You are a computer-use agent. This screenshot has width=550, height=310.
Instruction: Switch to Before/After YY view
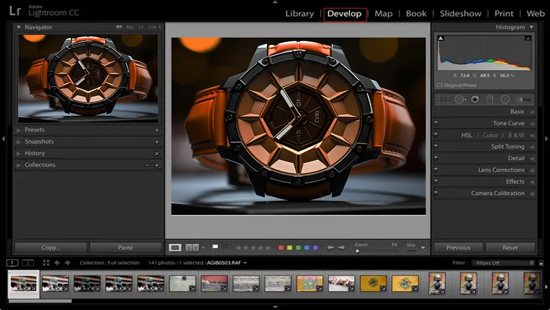tap(192, 248)
